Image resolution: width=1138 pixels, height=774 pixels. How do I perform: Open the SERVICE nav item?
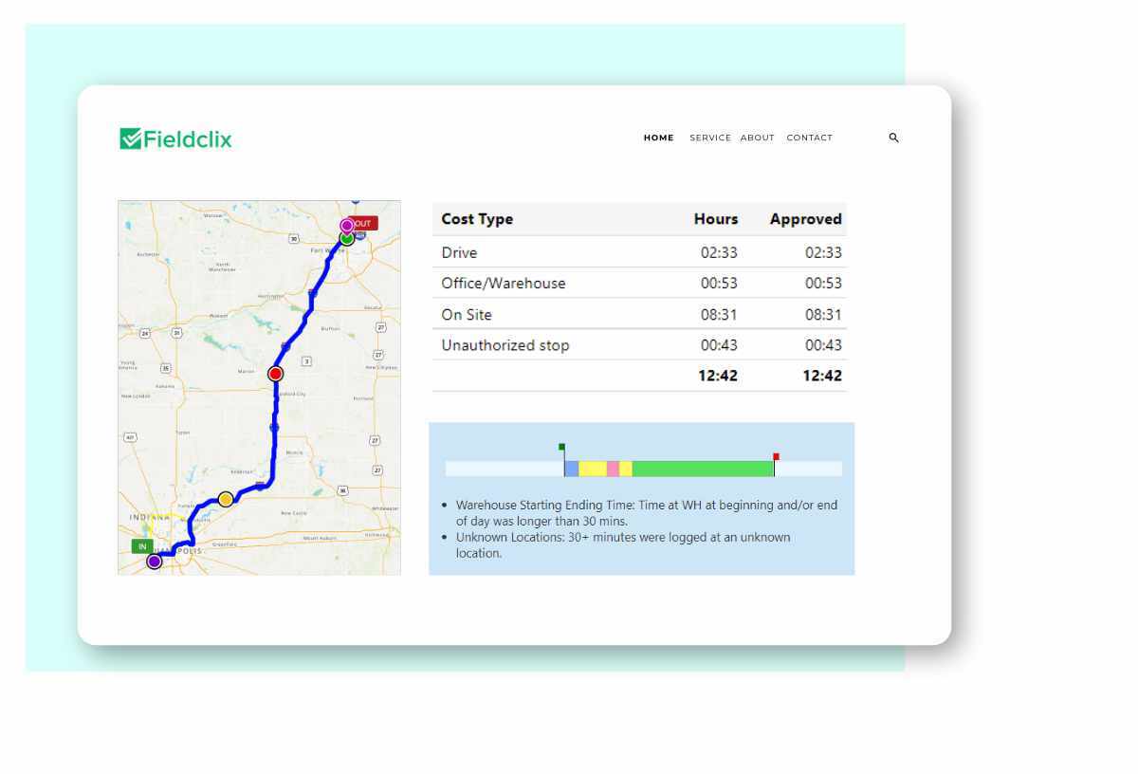[710, 138]
